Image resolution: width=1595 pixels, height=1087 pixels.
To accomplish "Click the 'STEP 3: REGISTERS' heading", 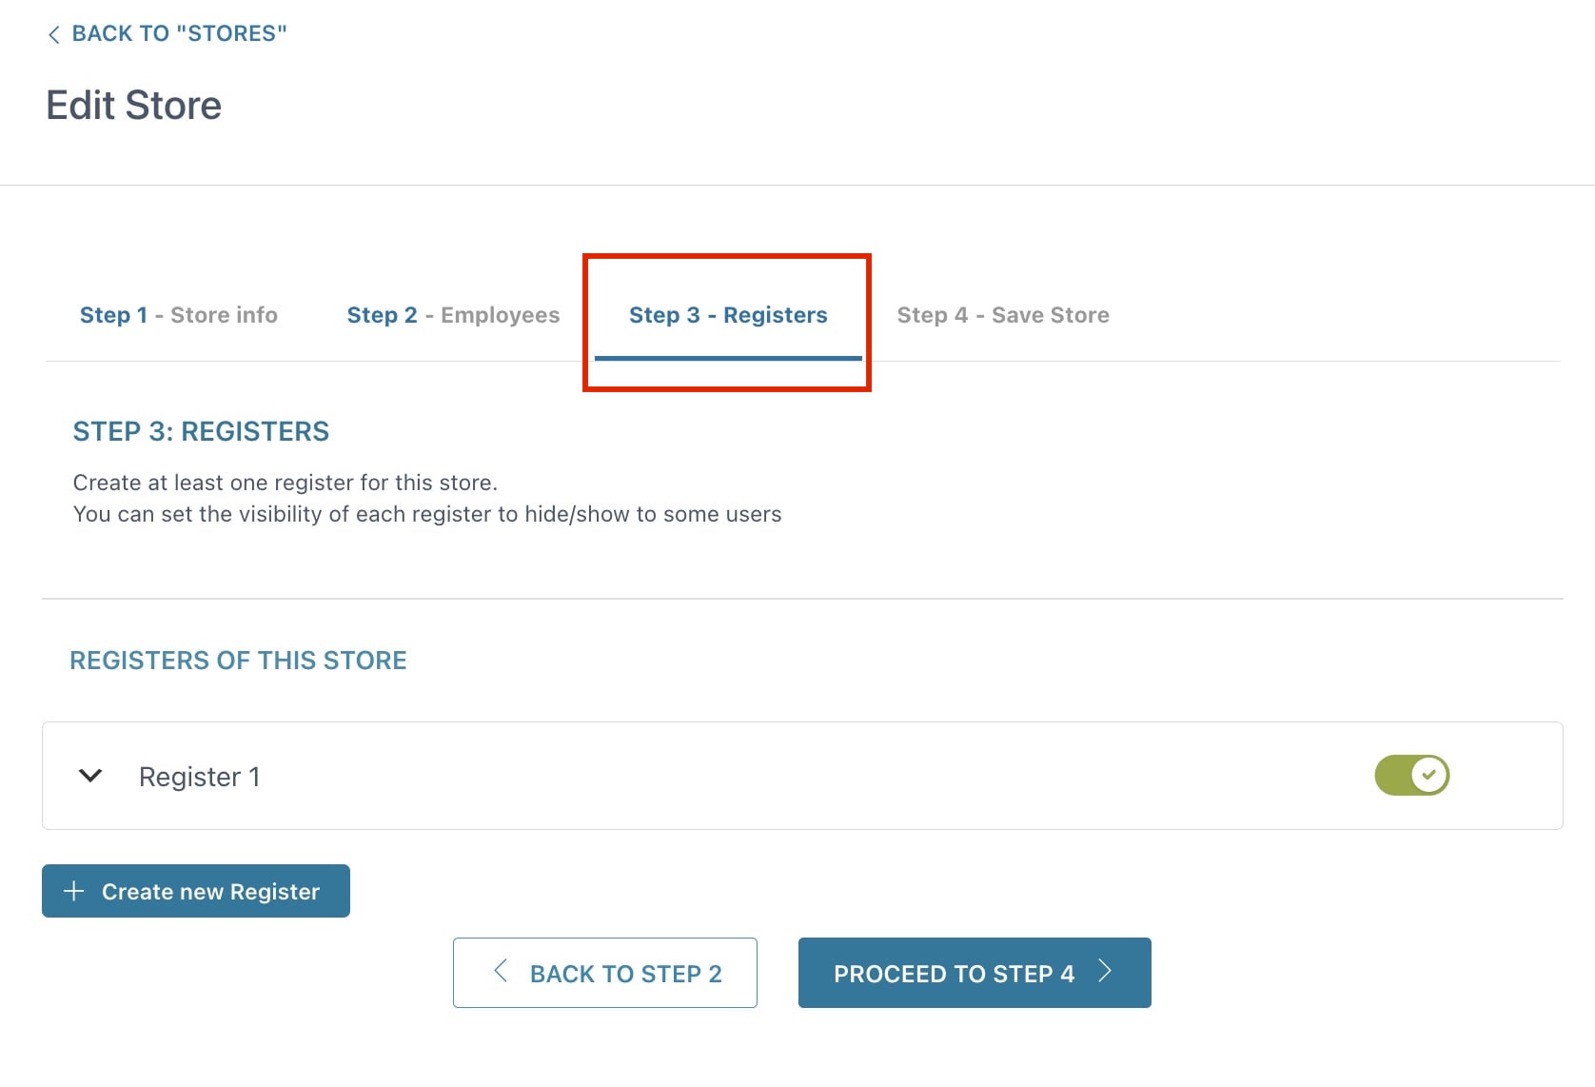I will (201, 431).
